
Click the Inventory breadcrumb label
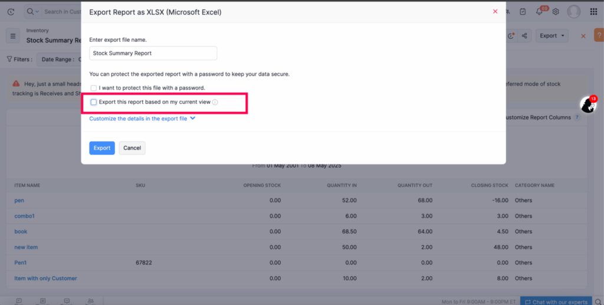click(x=37, y=31)
